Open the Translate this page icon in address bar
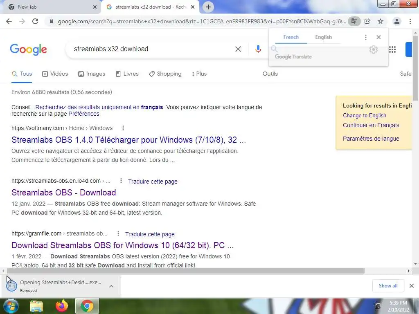This screenshot has height=314, width=419. 354,21
